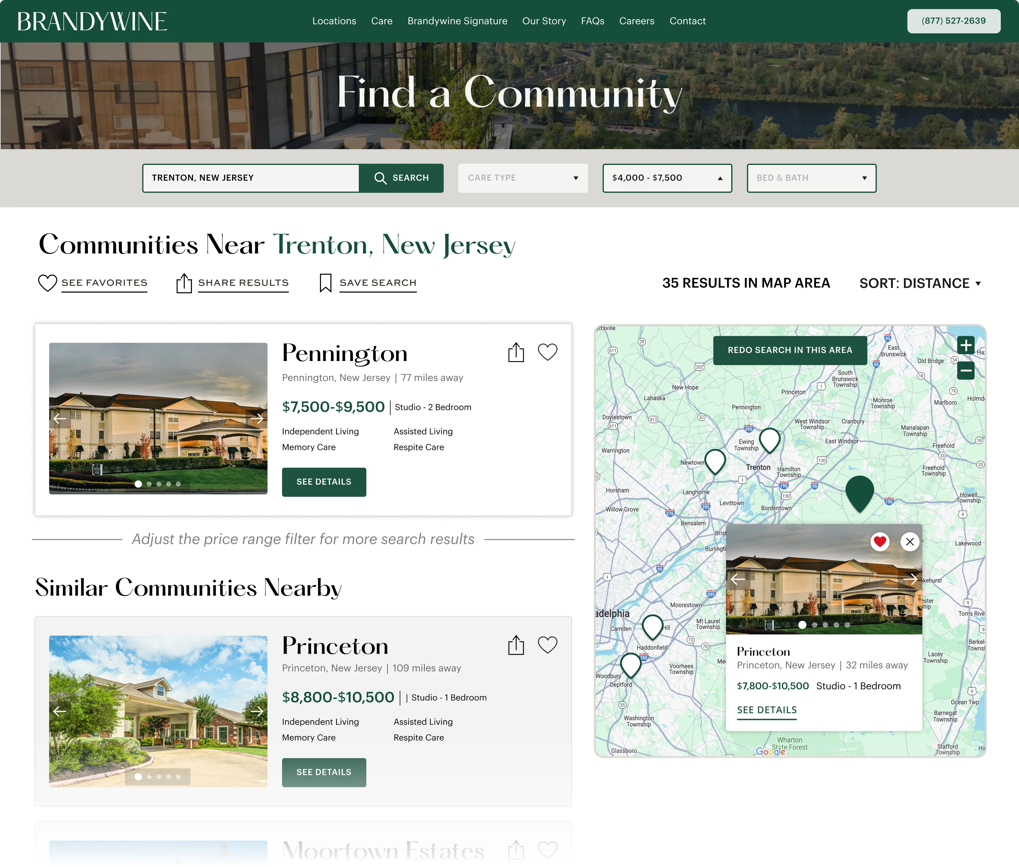Click the 35 Results In Map Area text
The image size is (1019, 867).
pos(746,283)
